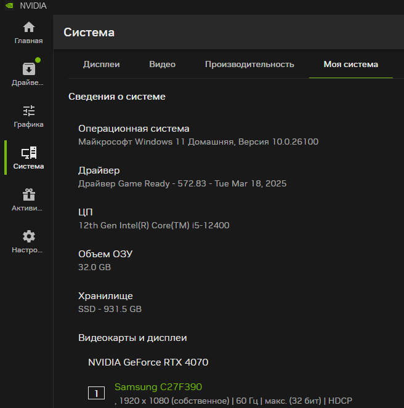Image resolution: width=404 pixels, height=408 pixels.
Task: Click the Samsung C27F390 display link
Action: pos(158,387)
